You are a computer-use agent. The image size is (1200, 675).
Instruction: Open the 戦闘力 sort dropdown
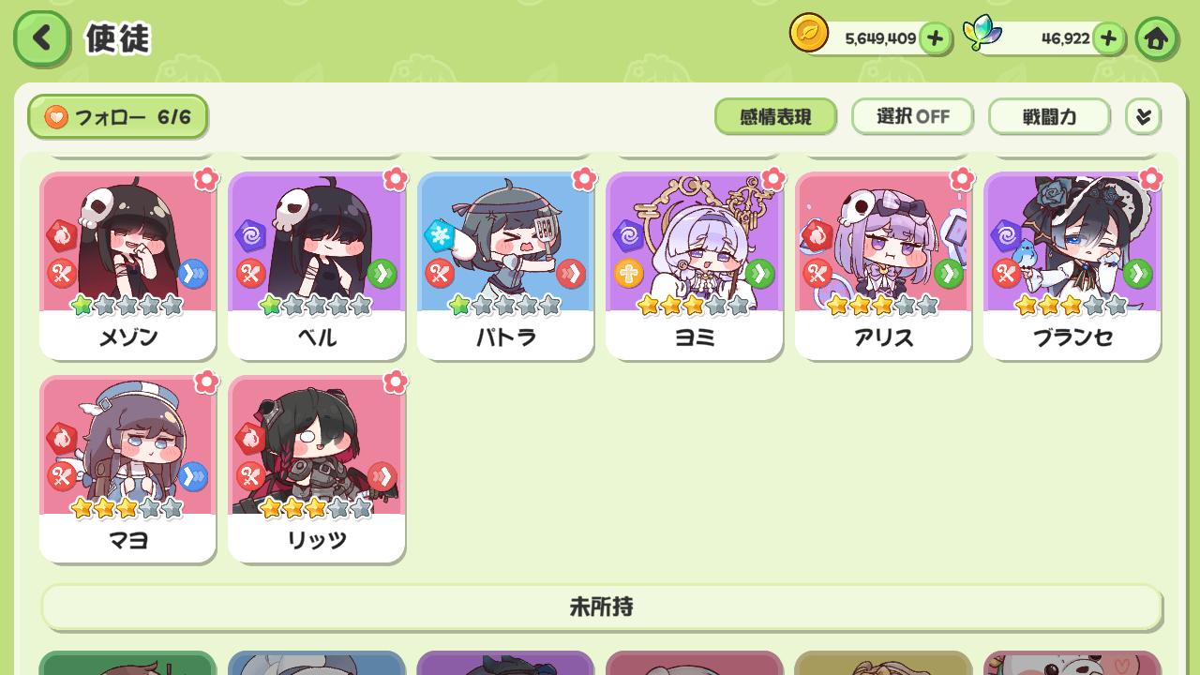(x=1049, y=116)
